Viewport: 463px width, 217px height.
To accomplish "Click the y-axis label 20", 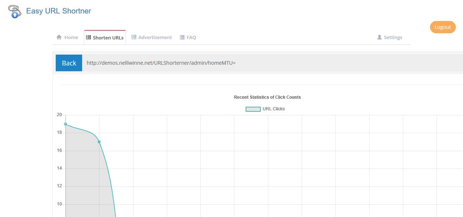I will 59,115.
